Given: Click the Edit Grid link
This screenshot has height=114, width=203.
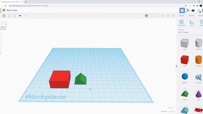Looking at the screenshot, I should [170, 108].
